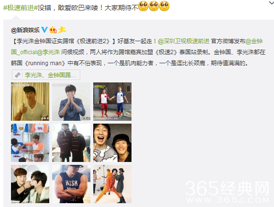The height and width of the screenshot is (207, 274).
Task: Open thumbnail of muscular man in WISH tank top
Action: click(71, 184)
